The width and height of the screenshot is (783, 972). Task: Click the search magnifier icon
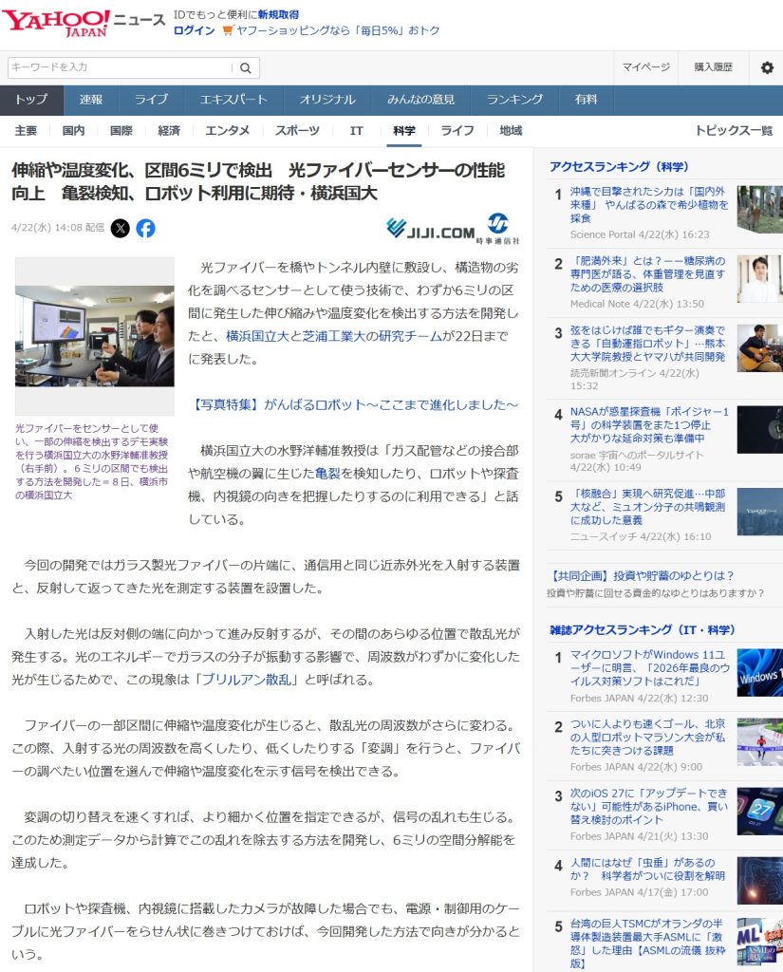pos(245,67)
